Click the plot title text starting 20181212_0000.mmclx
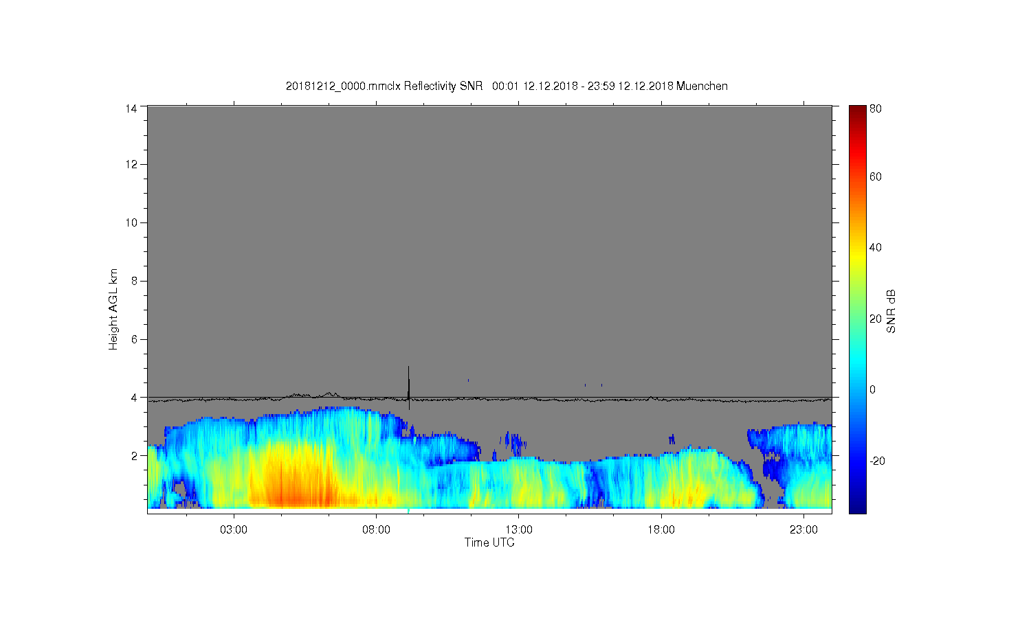The height and width of the screenshot is (618, 1031). 507,87
